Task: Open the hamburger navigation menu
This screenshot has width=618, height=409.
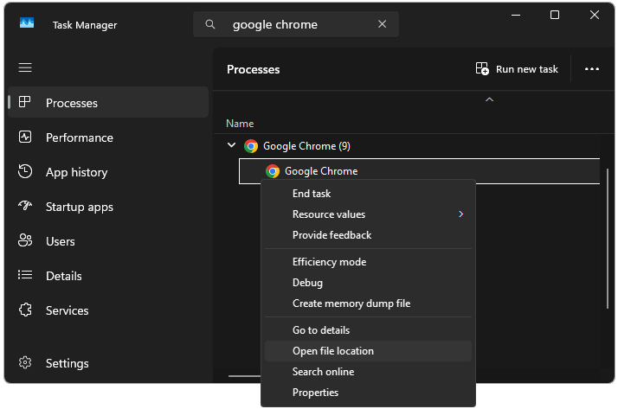Action: click(25, 67)
